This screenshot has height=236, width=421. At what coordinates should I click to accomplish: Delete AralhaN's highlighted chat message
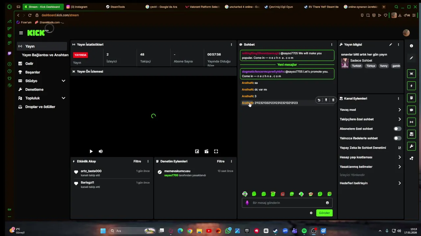333,100
